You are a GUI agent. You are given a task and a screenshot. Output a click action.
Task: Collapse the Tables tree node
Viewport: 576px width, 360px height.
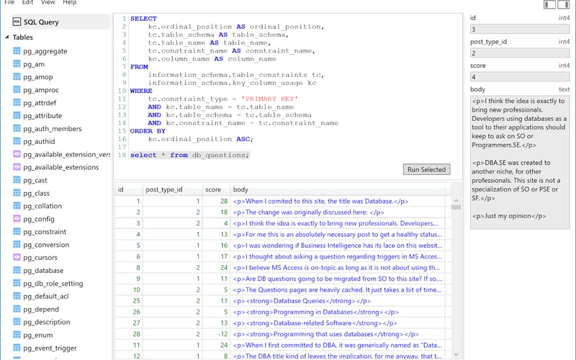(x=7, y=37)
